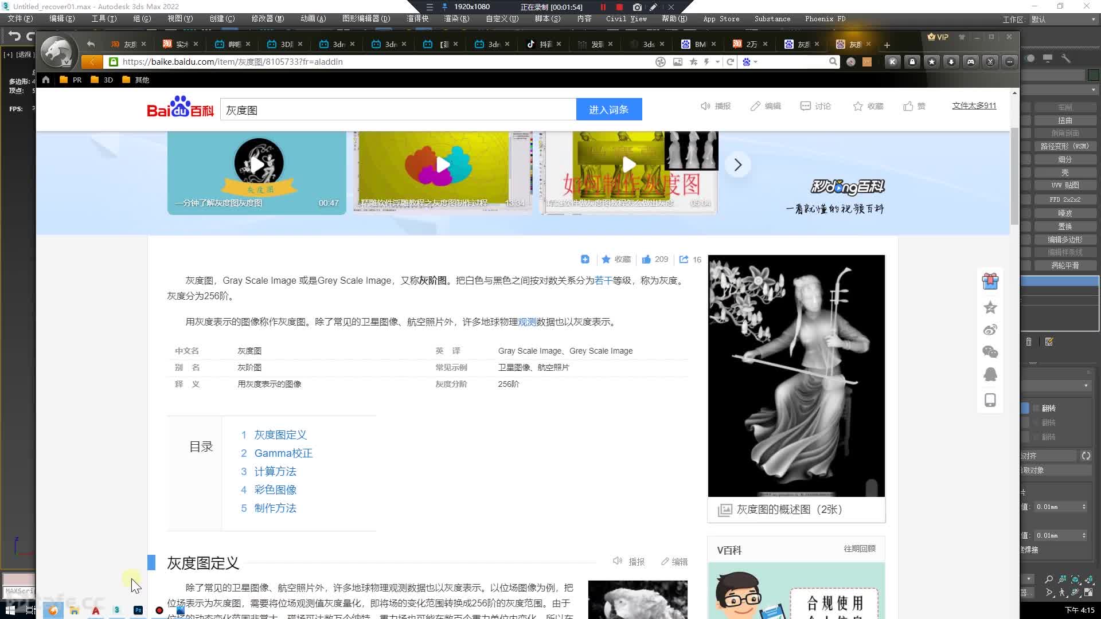Click spinner arrows of second 0.01mm field
Screen dimensions: 1101x619
coord(1084,536)
